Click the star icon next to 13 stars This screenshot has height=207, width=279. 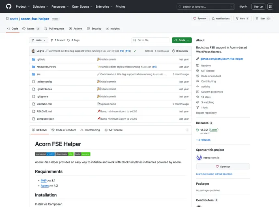pyautogui.click(x=197, y=97)
